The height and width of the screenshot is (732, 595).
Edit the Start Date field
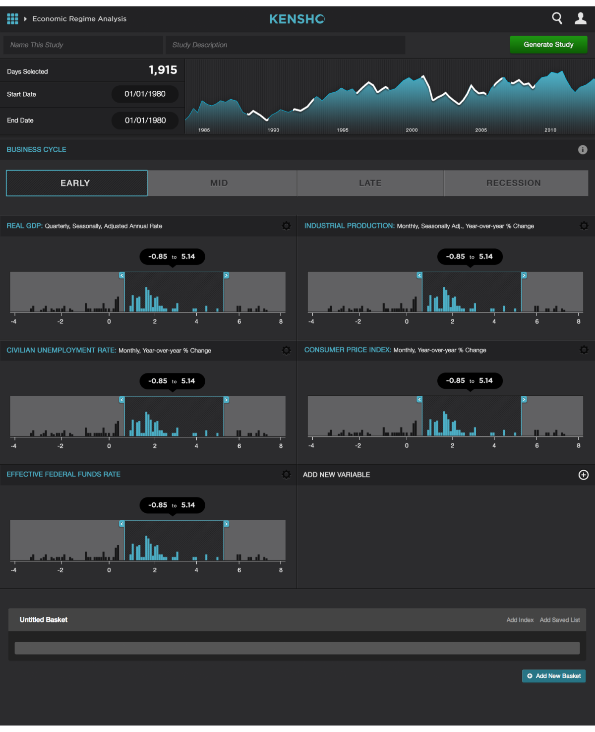click(x=145, y=94)
